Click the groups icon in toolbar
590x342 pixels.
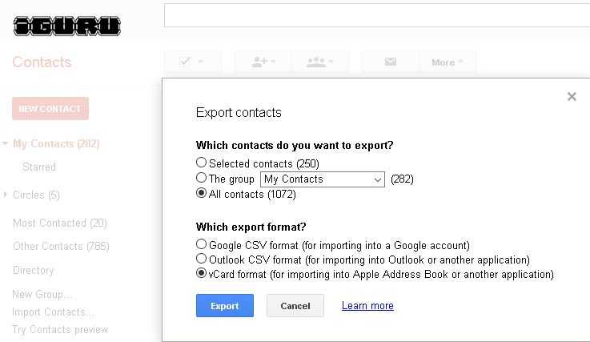coord(320,62)
